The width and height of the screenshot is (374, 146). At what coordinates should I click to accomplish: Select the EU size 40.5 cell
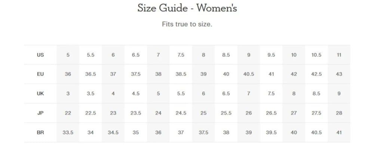pos(249,74)
